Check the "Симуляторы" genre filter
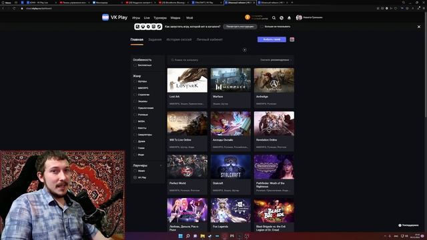Viewport: 427px width, 240px height. 135,135
